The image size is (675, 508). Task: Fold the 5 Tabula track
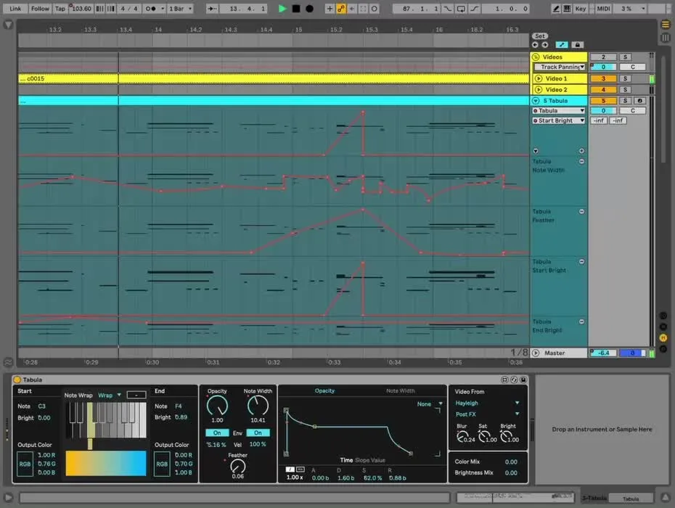click(536, 101)
